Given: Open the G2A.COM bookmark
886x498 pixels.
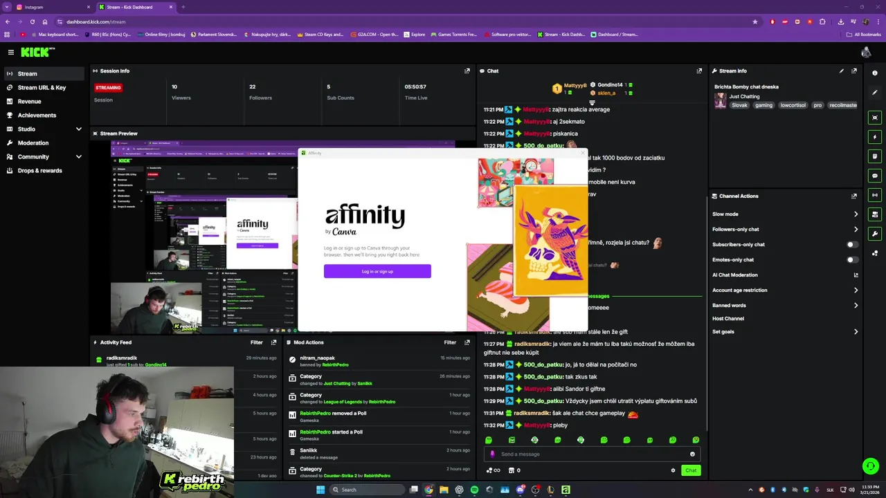Looking at the screenshot, I should pos(374,34).
